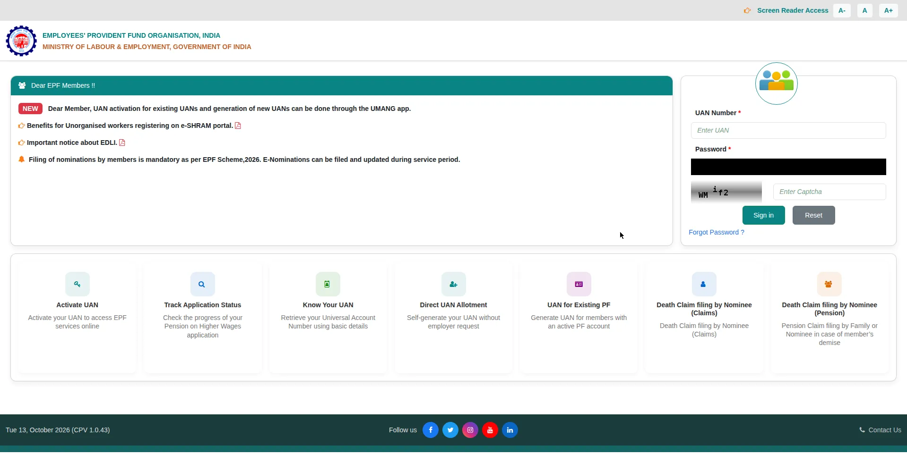Viewport: 907px width, 471px height.
Task: Click the date and CPV version text
Action: pyautogui.click(x=58, y=430)
